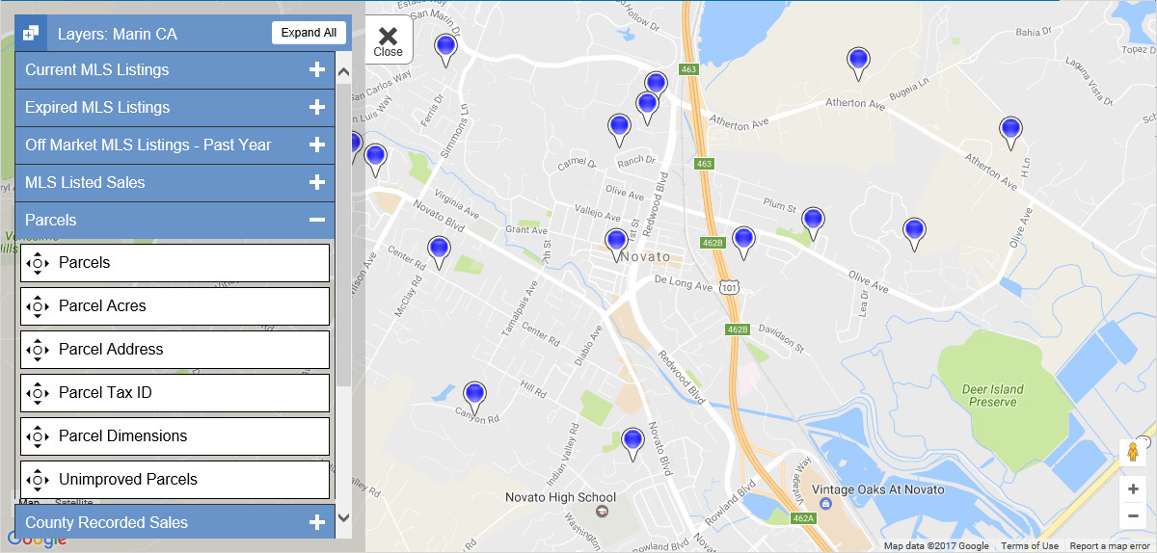
Task: Click the map pin above Carmel Dr
Action: coord(619,129)
